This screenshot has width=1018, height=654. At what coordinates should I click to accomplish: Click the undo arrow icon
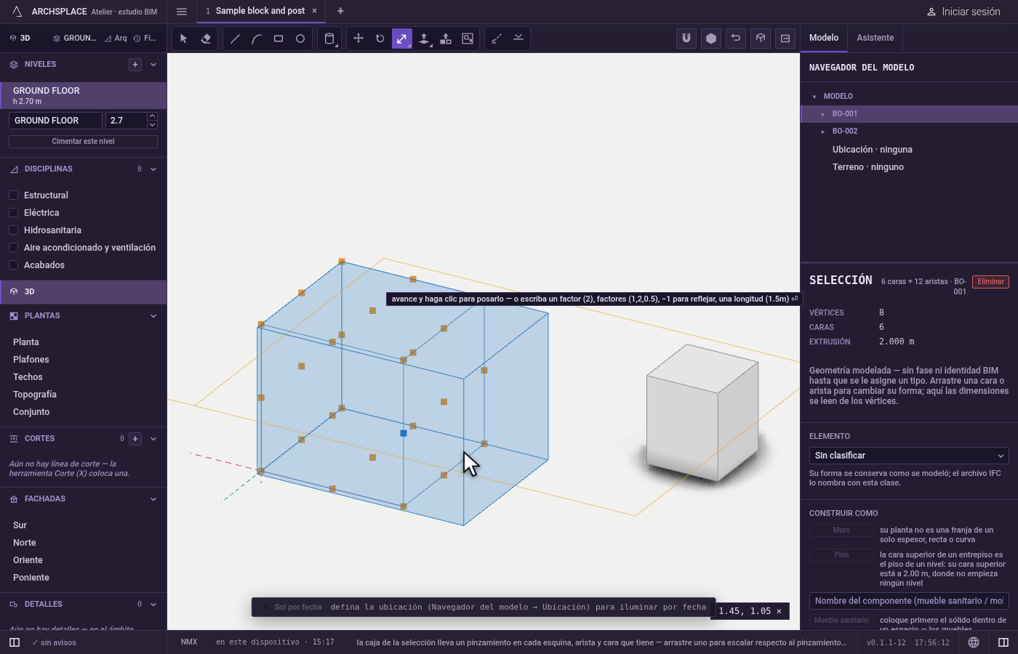(x=736, y=39)
